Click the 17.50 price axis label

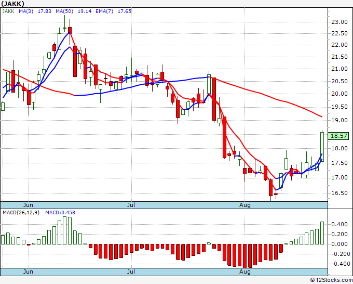340,163
